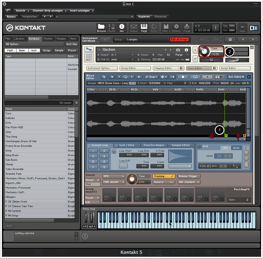Open the Browse folder icon
This screenshot has height=259, width=263.
(101, 27)
